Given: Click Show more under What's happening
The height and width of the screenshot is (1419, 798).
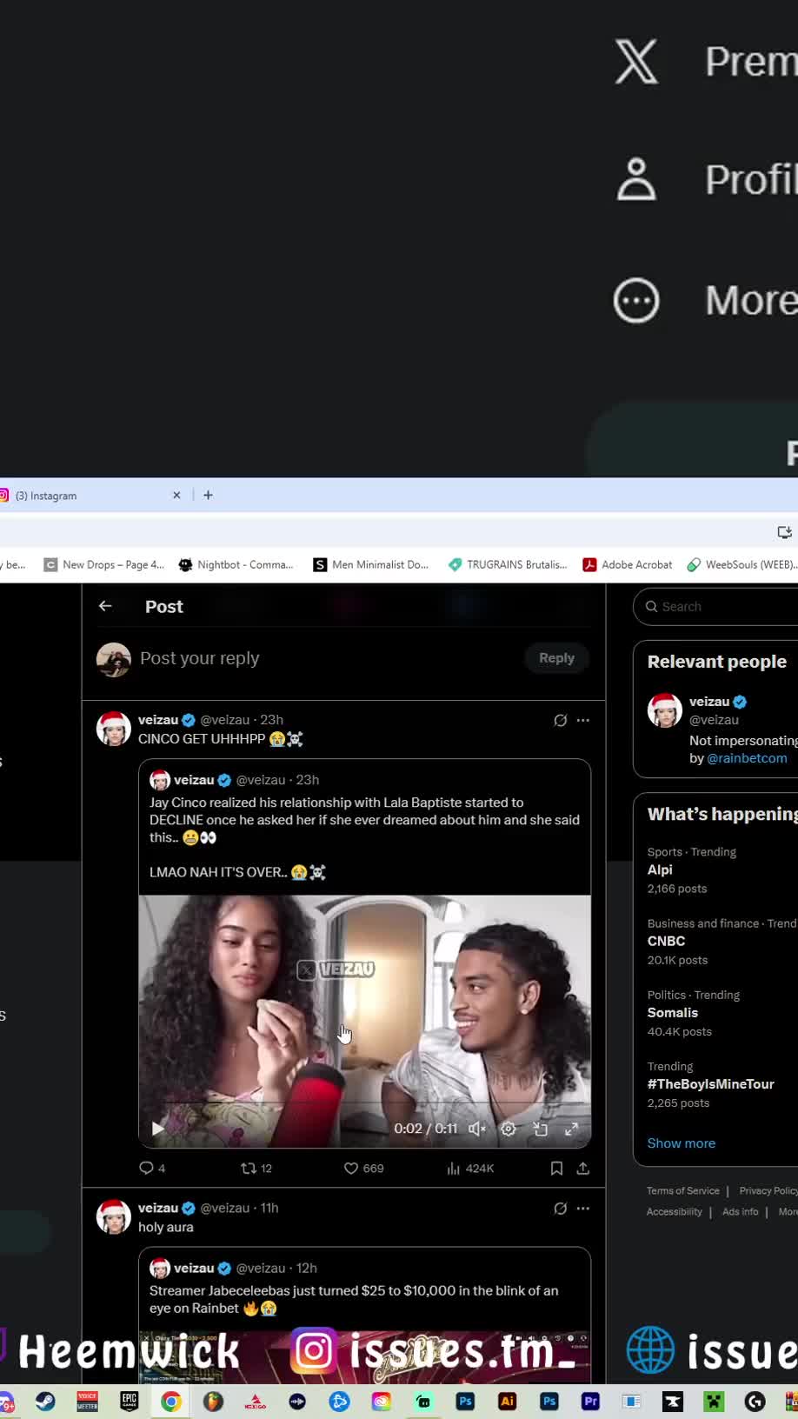Looking at the screenshot, I should tap(682, 1143).
